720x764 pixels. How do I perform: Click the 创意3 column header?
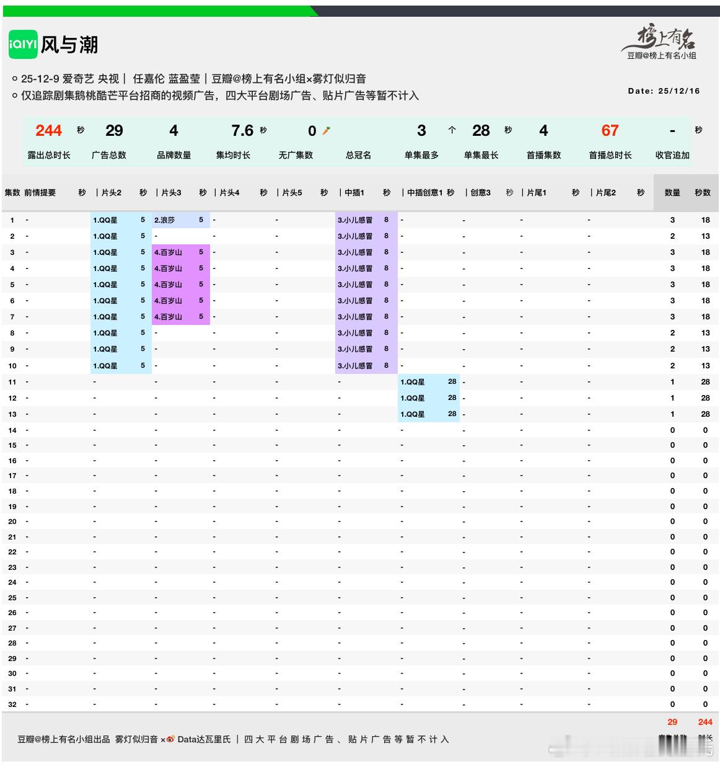[480, 193]
